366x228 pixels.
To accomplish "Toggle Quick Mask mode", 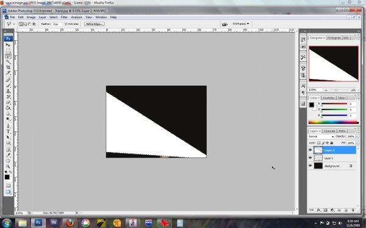I will click(x=8, y=185).
